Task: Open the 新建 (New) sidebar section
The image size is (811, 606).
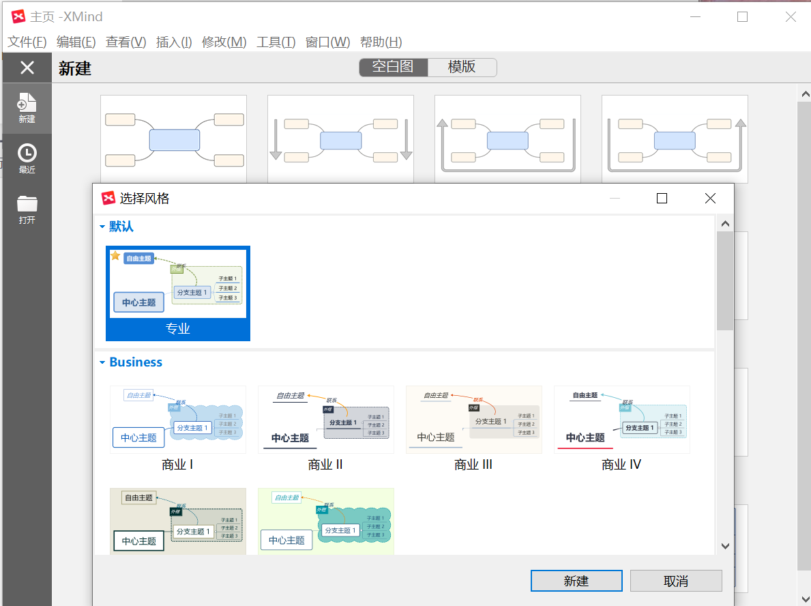Action: [x=27, y=108]
